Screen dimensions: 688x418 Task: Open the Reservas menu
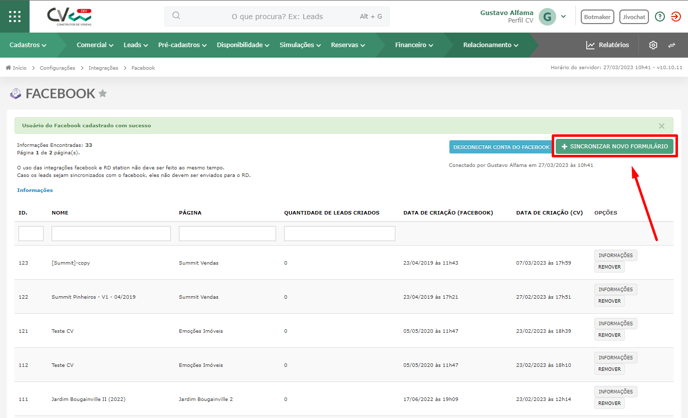coord(348,45)
